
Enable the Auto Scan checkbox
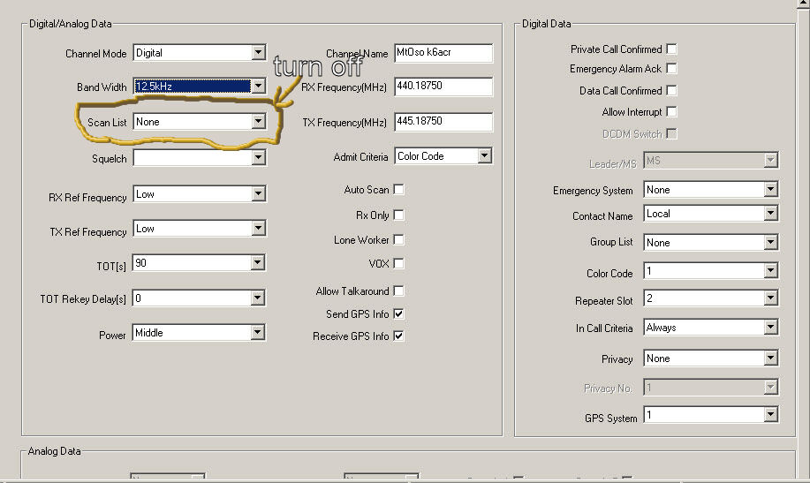[x=398, y=190]
